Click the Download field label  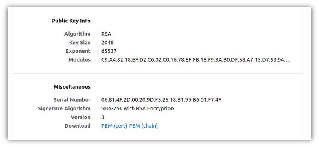coord(77,126)
